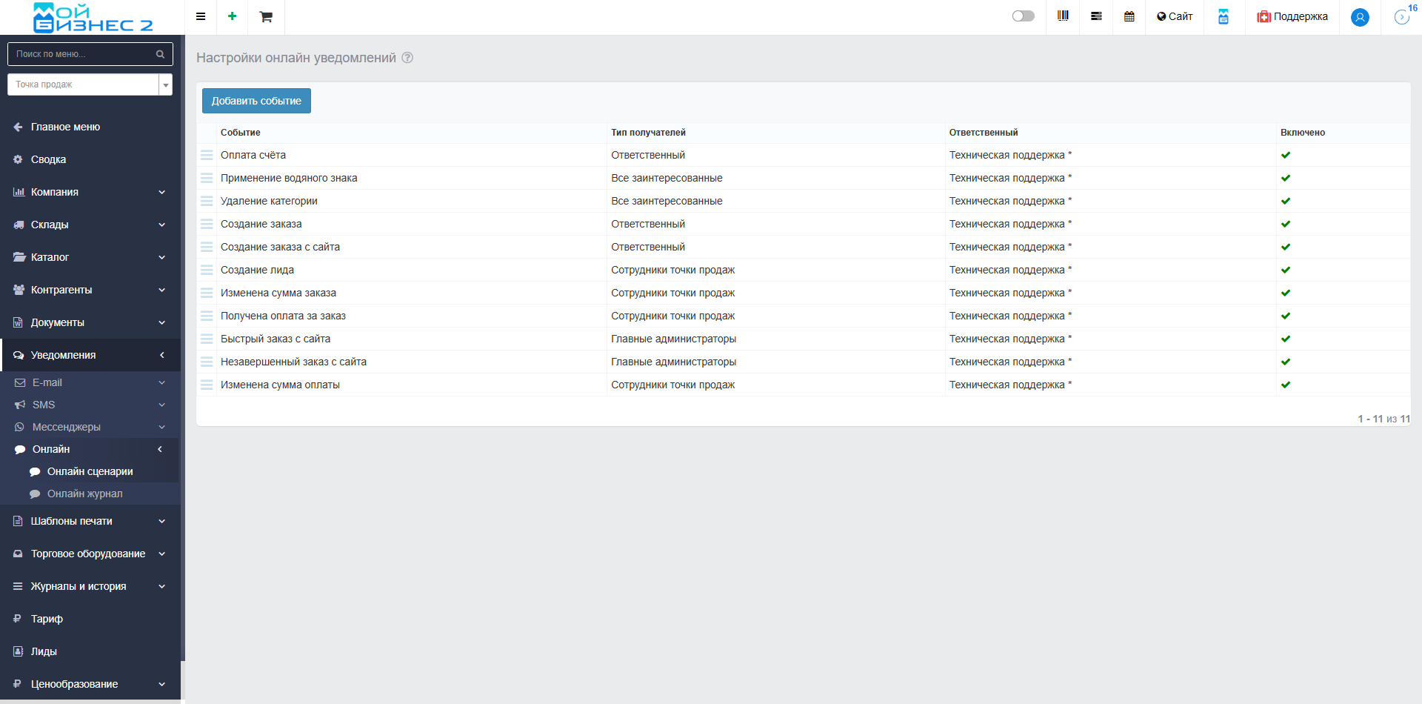Toggle the enabled checkmark for Создание лида
Viewport: 1422px width, 704px height.
(x=1285, y=270)
